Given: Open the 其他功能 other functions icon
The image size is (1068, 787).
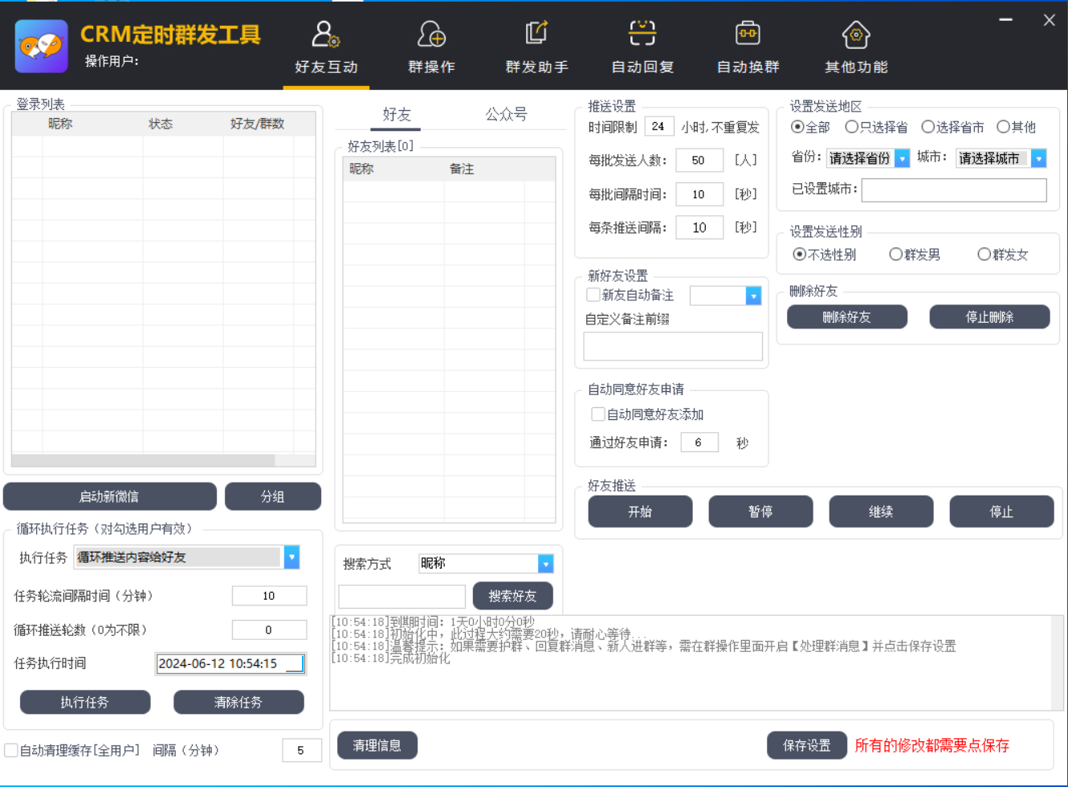Looking at the screenshot, I should [856, 35].
